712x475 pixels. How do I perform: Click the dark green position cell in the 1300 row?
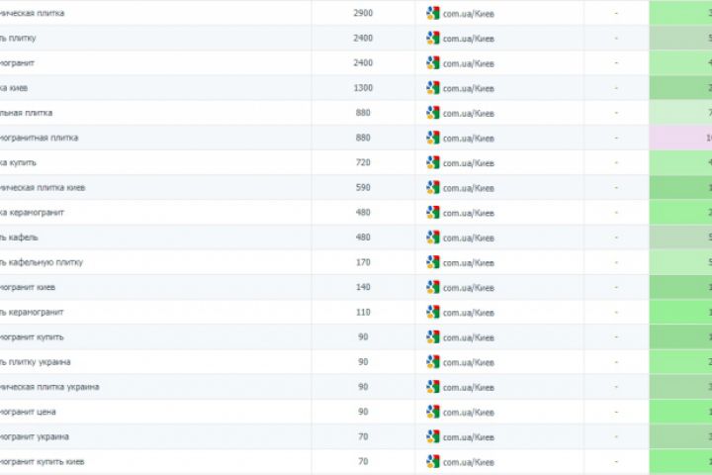680,88
